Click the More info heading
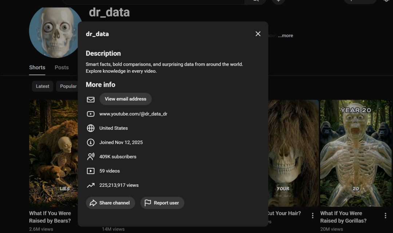The width and height of the screenshot is (393, 233). (x=100, y=85)
